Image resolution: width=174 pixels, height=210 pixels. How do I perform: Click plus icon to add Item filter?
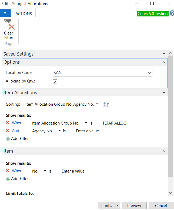[x=8, y=179]
